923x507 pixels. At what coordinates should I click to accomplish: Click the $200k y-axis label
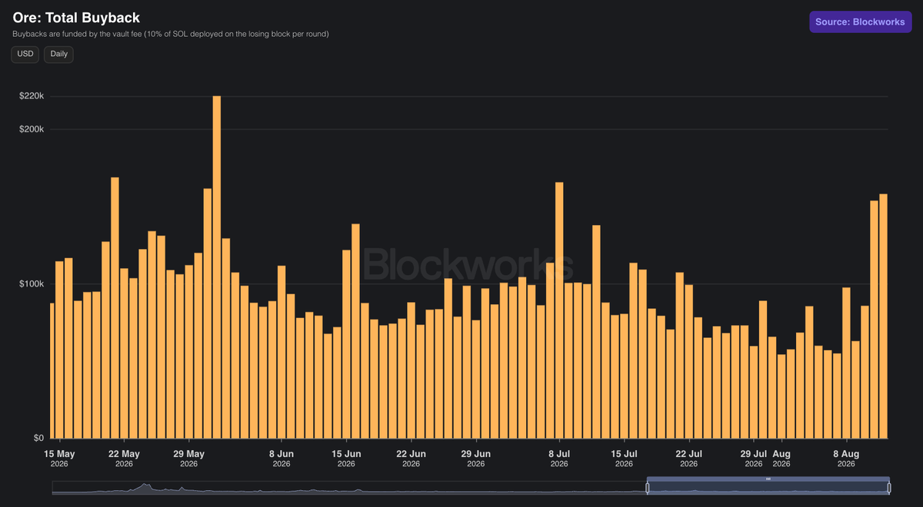32,129
